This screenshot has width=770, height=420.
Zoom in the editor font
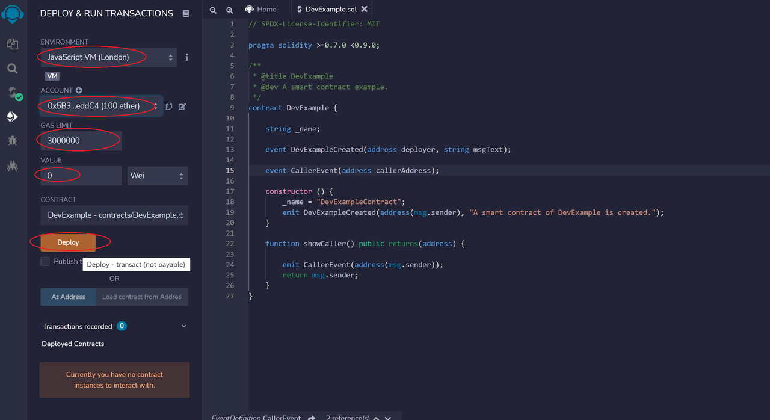pos(230,10)
